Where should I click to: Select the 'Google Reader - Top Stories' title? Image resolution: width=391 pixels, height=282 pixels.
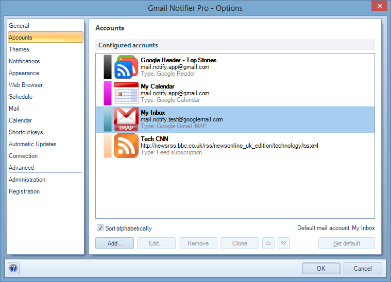179,60
